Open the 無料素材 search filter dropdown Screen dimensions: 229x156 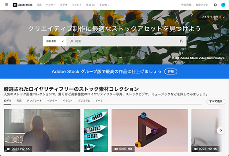click(55, 41)
